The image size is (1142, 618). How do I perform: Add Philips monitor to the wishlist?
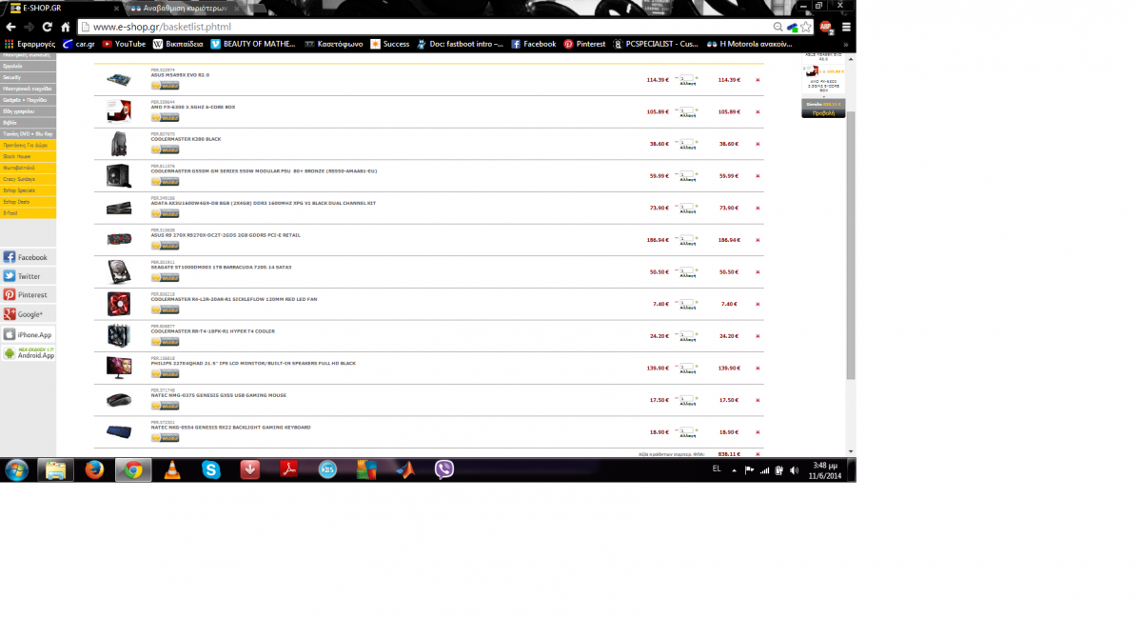click(x=165, y=374)
